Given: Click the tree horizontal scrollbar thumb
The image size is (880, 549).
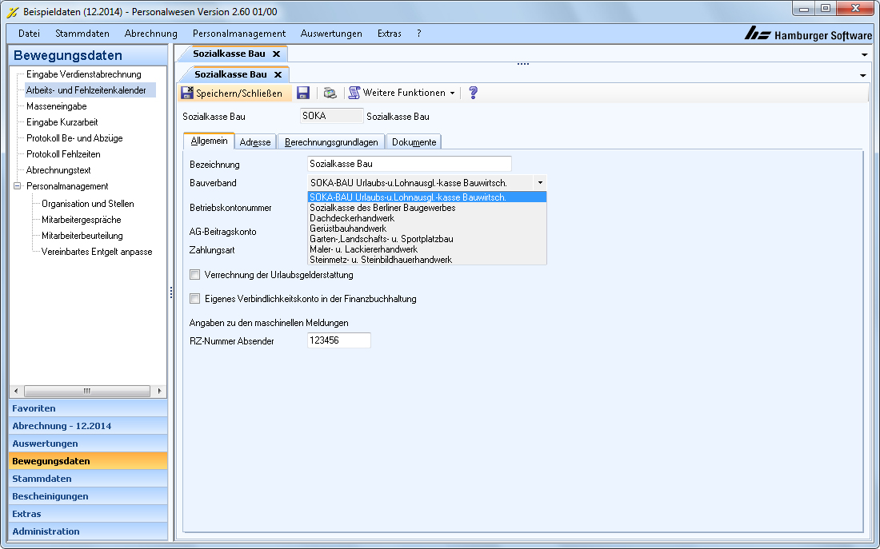Looking at the screenshot, I should tap(87, 391).
